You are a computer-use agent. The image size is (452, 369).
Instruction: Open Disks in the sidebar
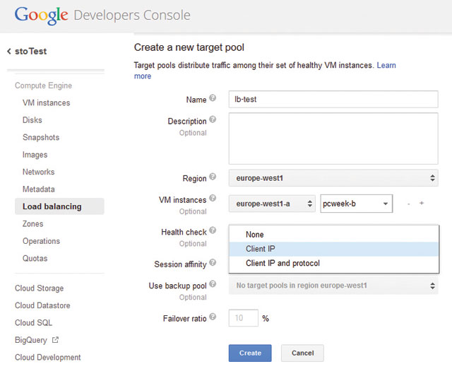(x=32, y=120)
